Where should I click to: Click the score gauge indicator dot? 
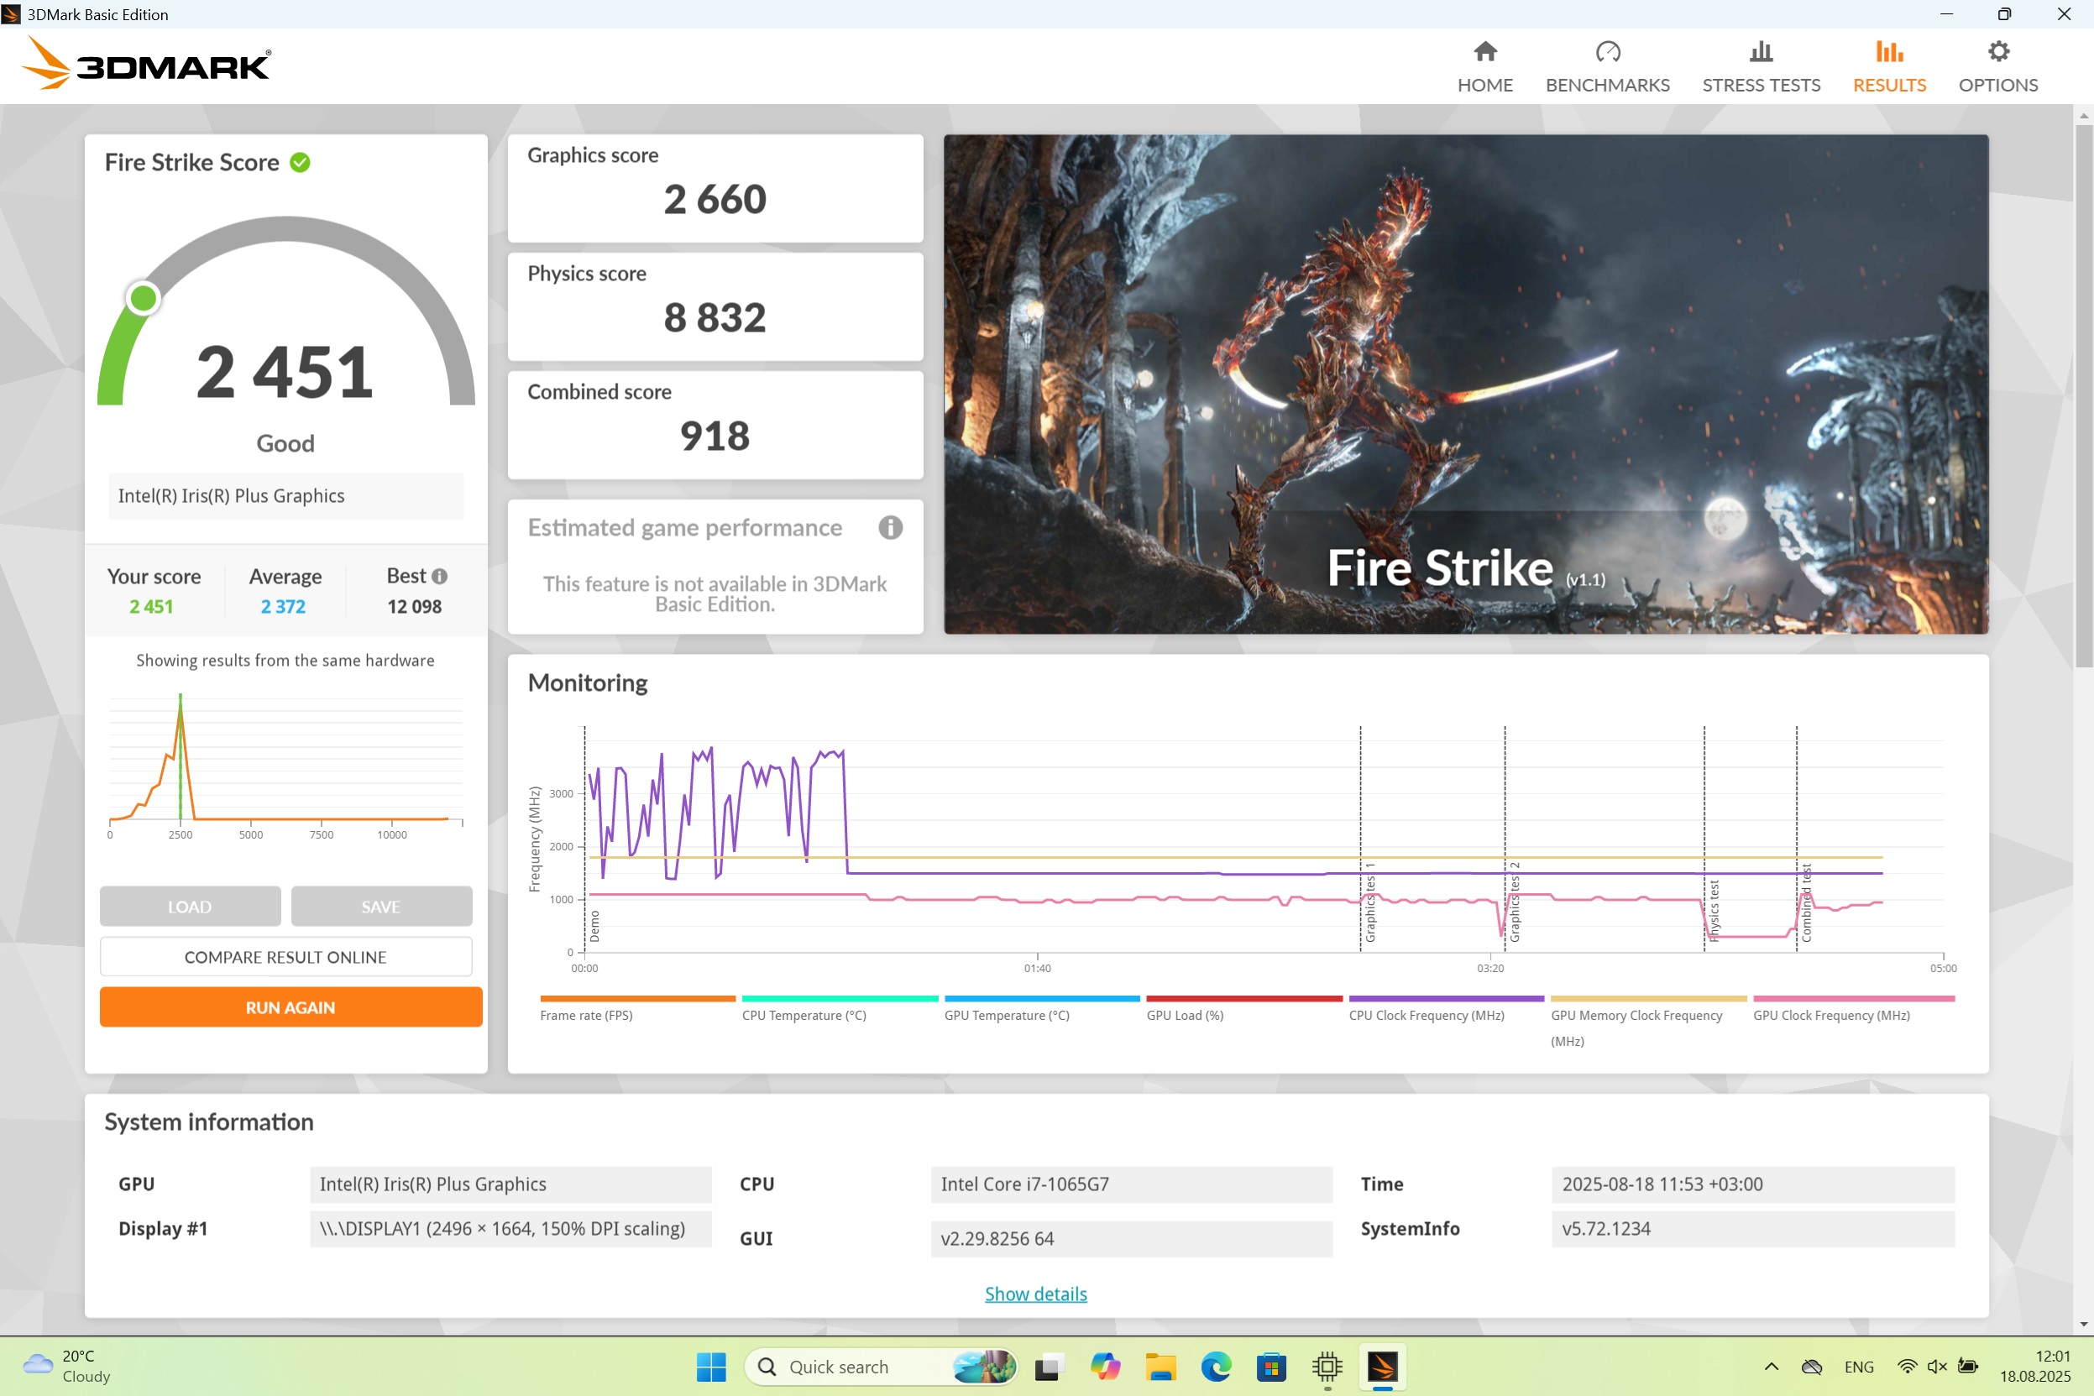coord(143,298)
